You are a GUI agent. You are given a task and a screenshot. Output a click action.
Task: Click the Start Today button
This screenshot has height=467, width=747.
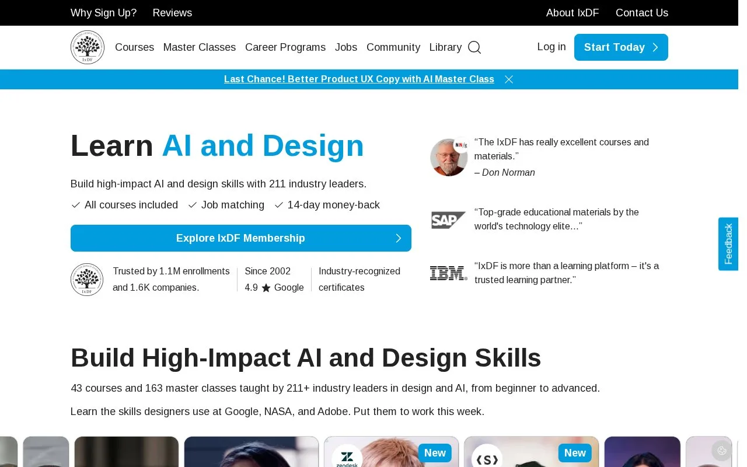coord(621,47)
